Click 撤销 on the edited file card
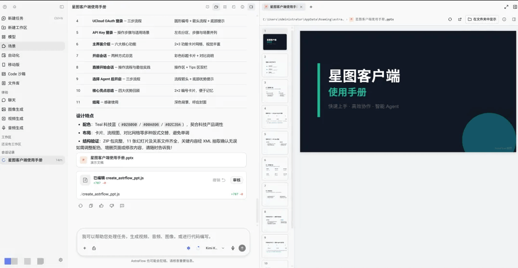The height and width of the screenshot is (268, 518). pos(219,180)
